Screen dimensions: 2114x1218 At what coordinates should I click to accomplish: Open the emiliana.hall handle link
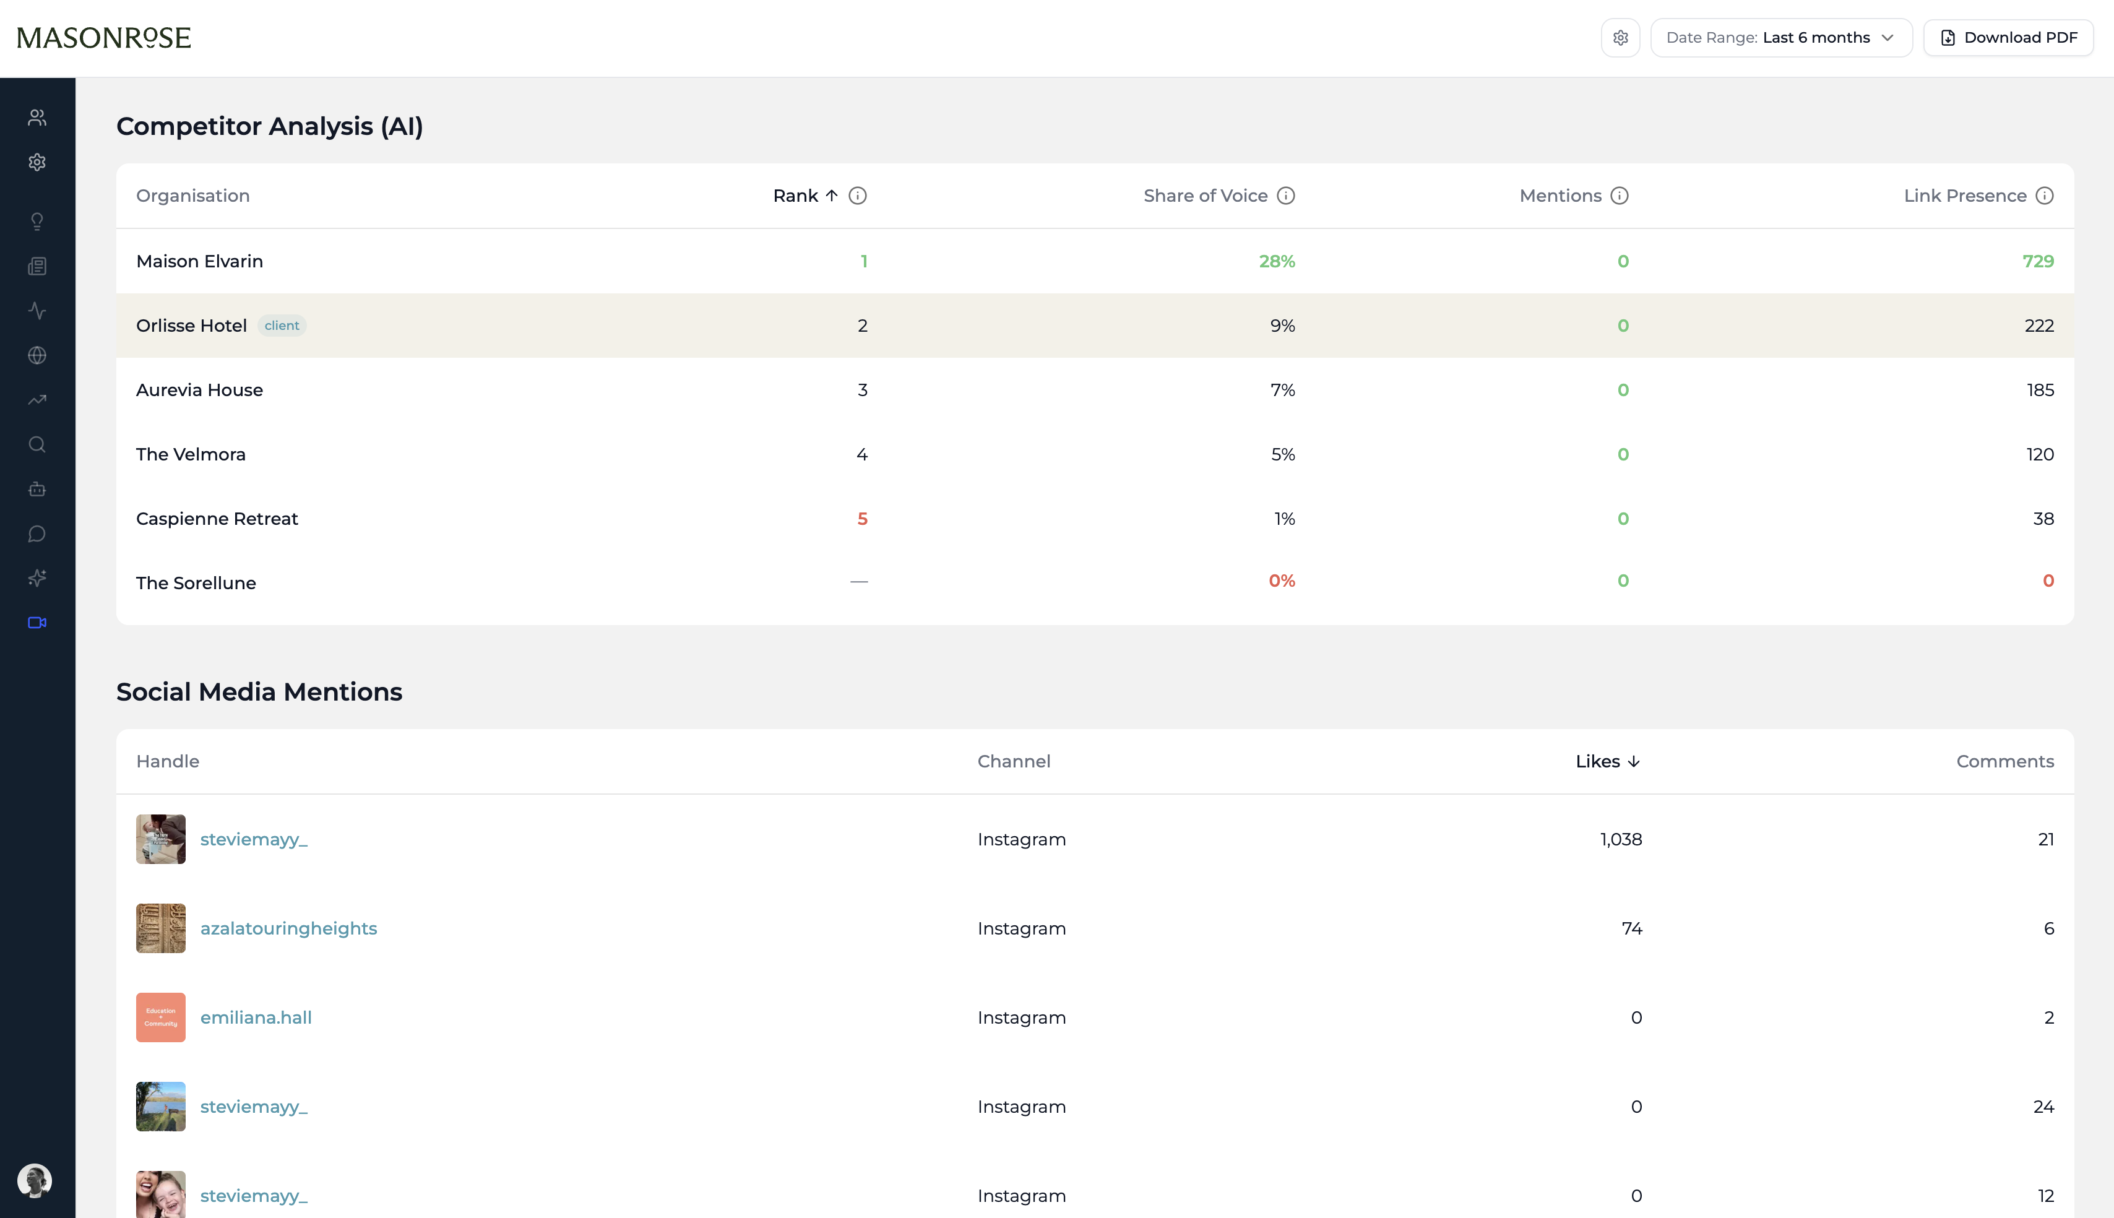pyautogui.click(x=256, y=1017)
